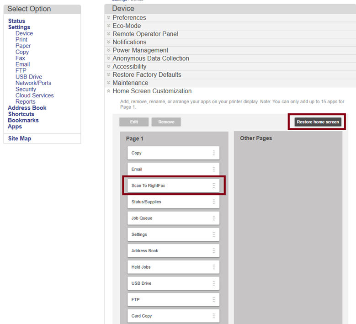356x324 pixels.
Task: Click drag handle on Status/Supplies row
Action: tap(214, 202)
